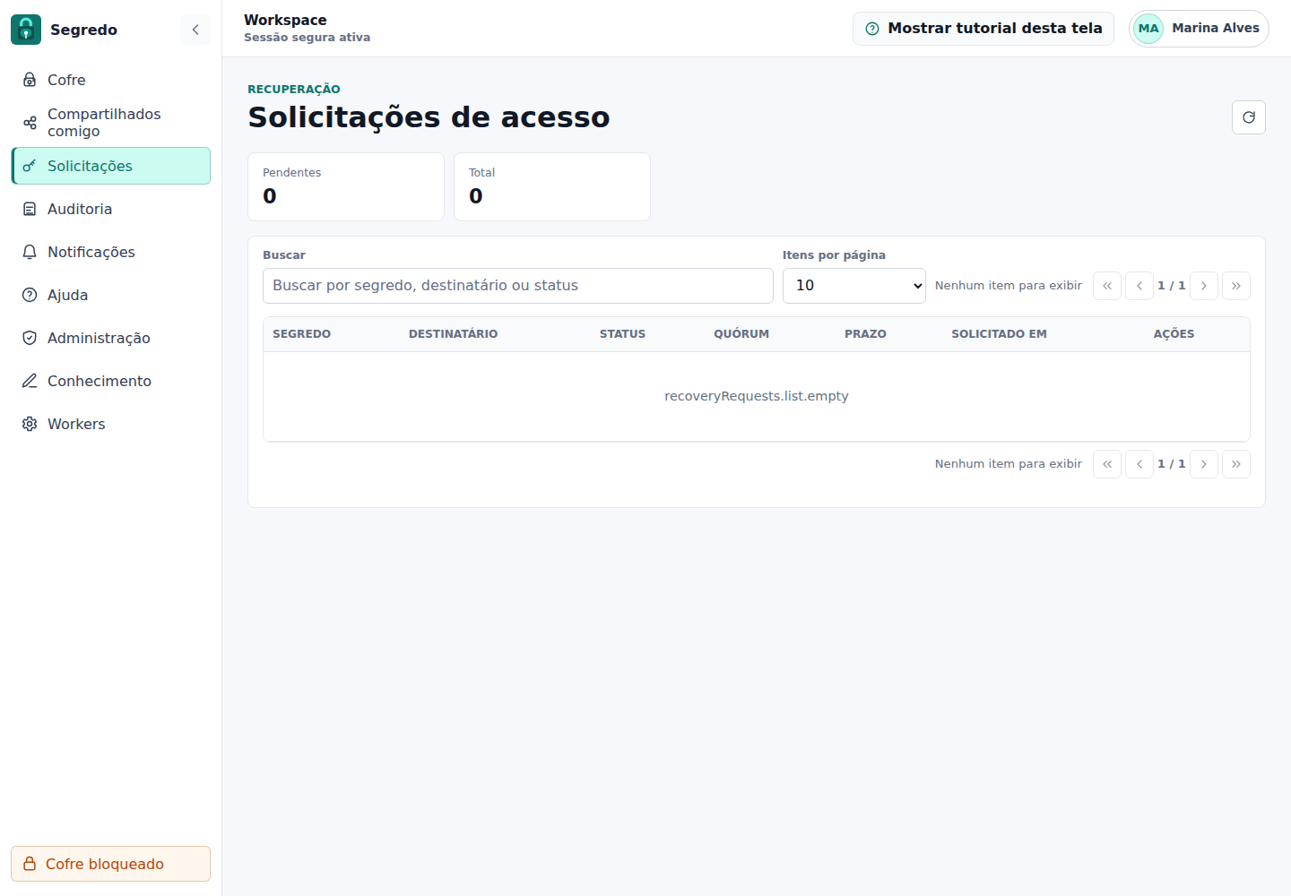
Task: Go to first page in bottom pagination
Action: pos(1107,464)
